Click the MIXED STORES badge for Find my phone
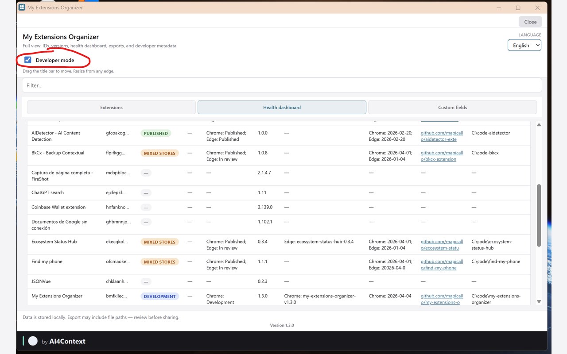Viewport: 567px width, 354px height. (159, 262)
